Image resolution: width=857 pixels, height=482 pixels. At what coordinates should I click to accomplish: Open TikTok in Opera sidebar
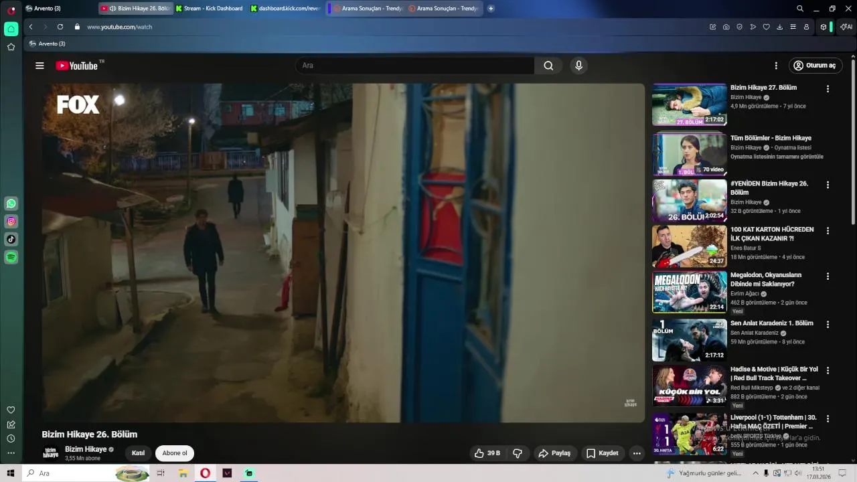(x=11, y=239)
